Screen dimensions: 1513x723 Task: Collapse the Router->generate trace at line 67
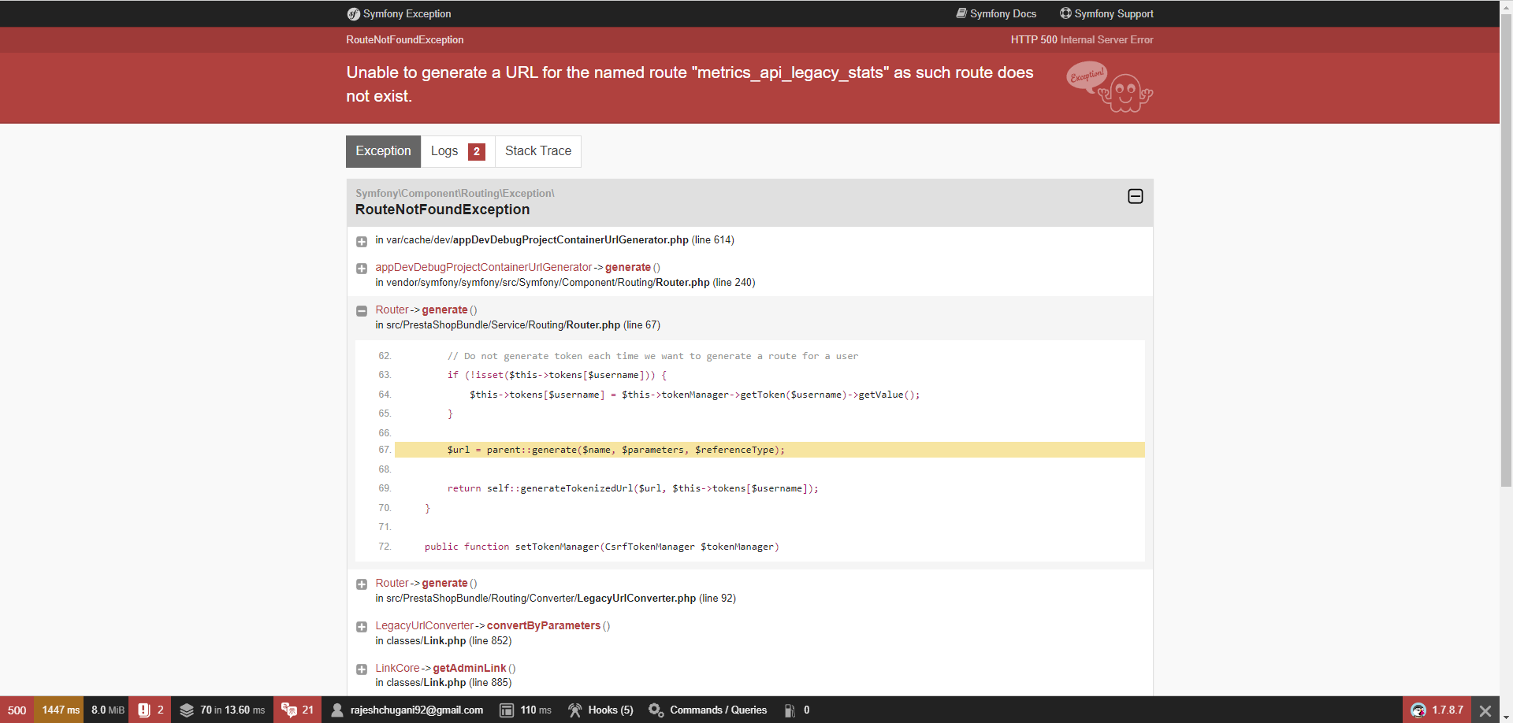tap(362, 311)
